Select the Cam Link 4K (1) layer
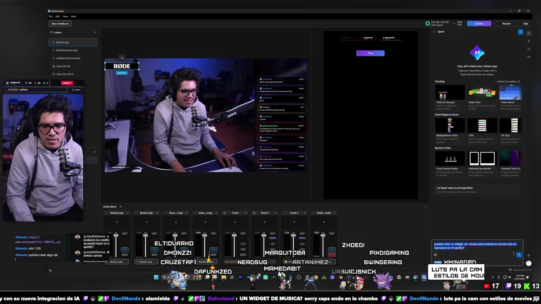The image size is (541, 304). coord(73,74)
